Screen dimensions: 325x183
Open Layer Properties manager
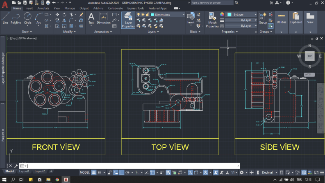click(128, 20)
